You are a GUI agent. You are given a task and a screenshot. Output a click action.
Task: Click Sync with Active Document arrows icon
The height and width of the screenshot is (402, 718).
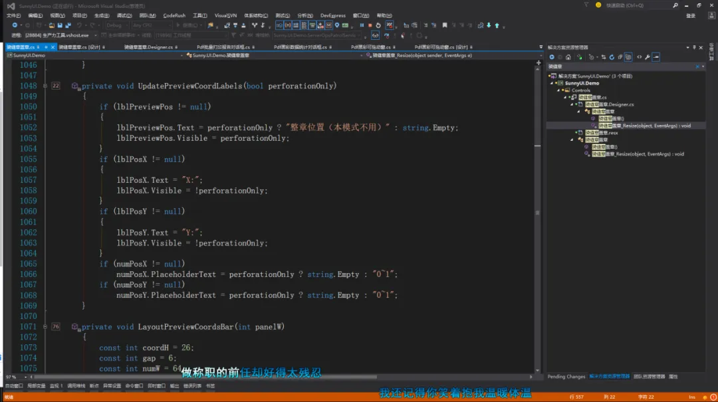[x=604, y=57]
